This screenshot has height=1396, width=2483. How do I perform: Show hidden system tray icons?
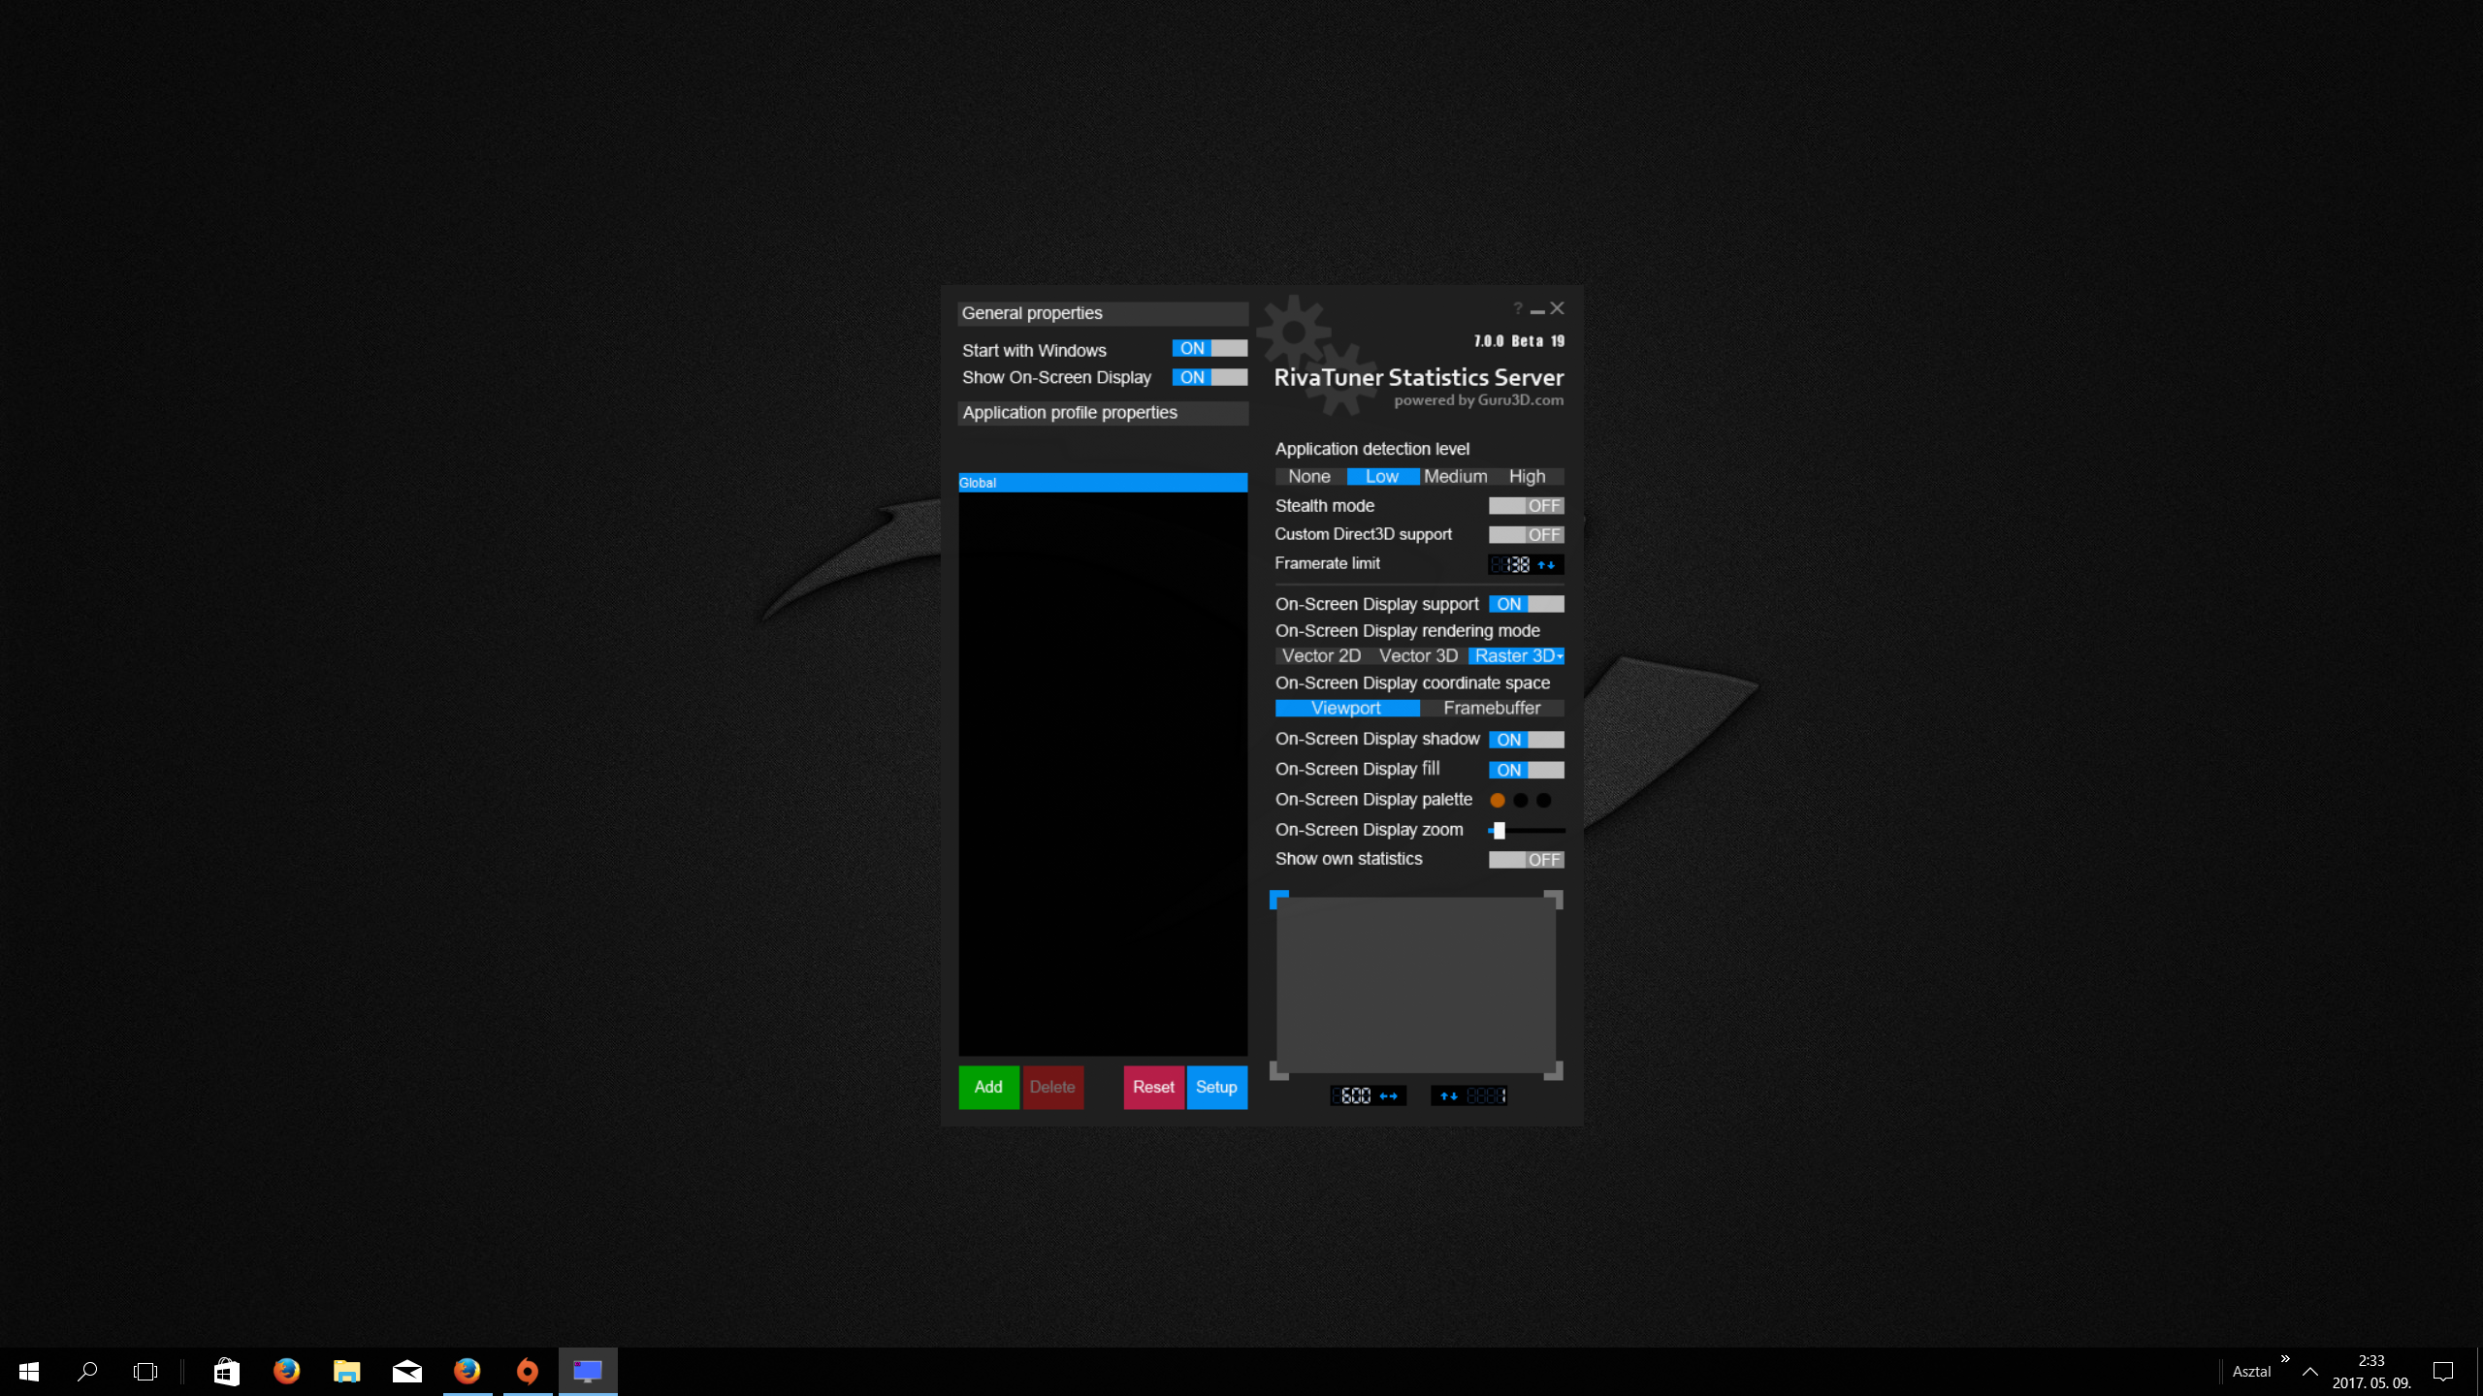tap(2310, 1372)
